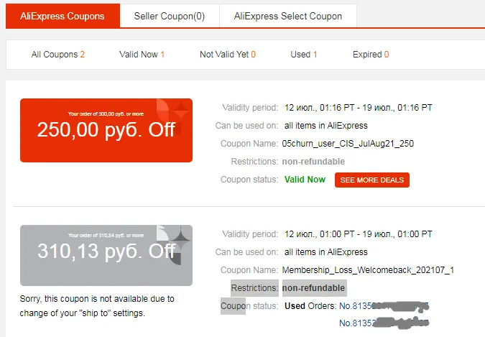
Task: Click coupon name 05churn_user_CIS_JulAug21_250
Action: coord(348,144)
